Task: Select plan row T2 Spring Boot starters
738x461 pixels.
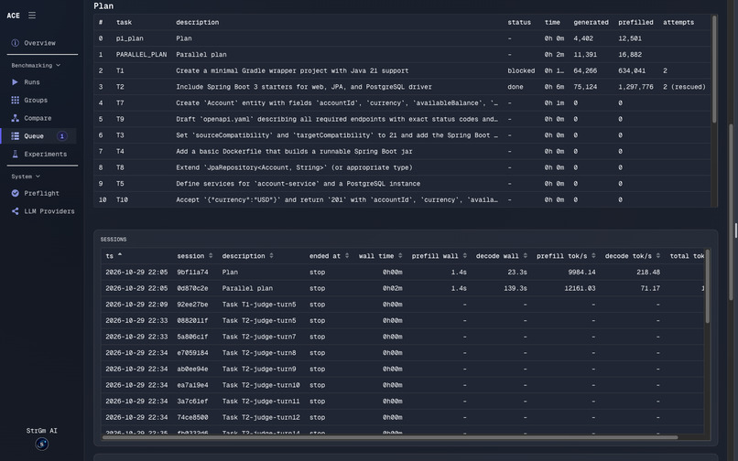Action: coord(402,87)
